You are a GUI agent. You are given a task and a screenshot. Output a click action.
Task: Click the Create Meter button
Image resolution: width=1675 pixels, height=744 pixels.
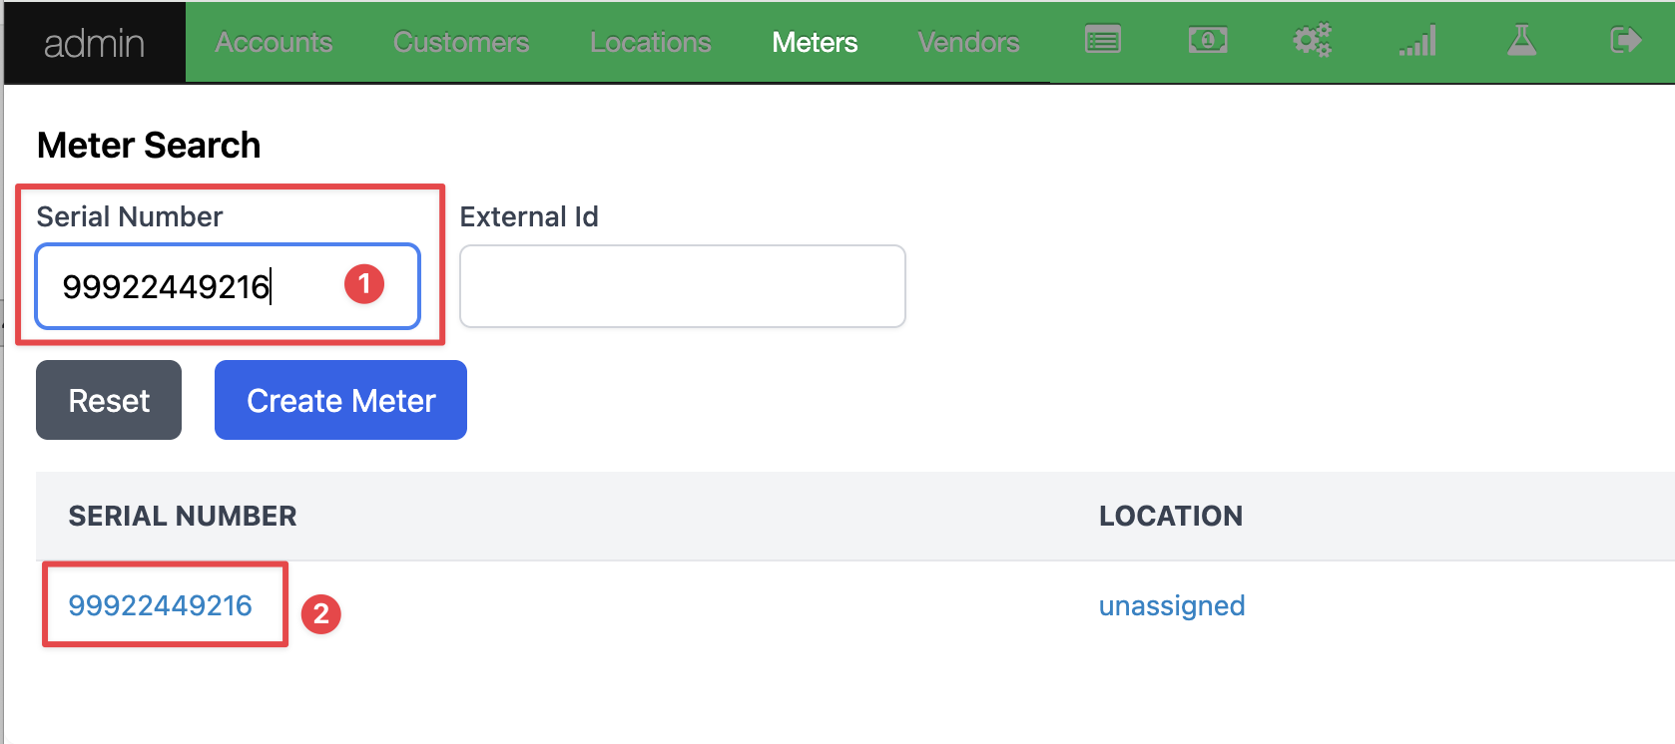pyautogui.click(x=340, y=400)
